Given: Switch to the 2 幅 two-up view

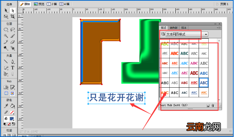Looking at the screenshot, I should (52, 4).
